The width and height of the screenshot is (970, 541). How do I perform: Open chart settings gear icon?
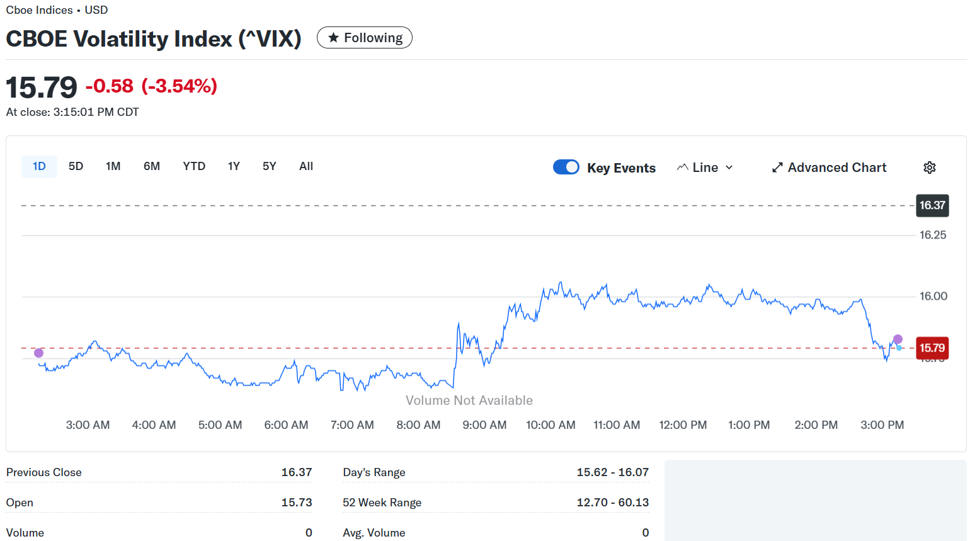point(930,168)
